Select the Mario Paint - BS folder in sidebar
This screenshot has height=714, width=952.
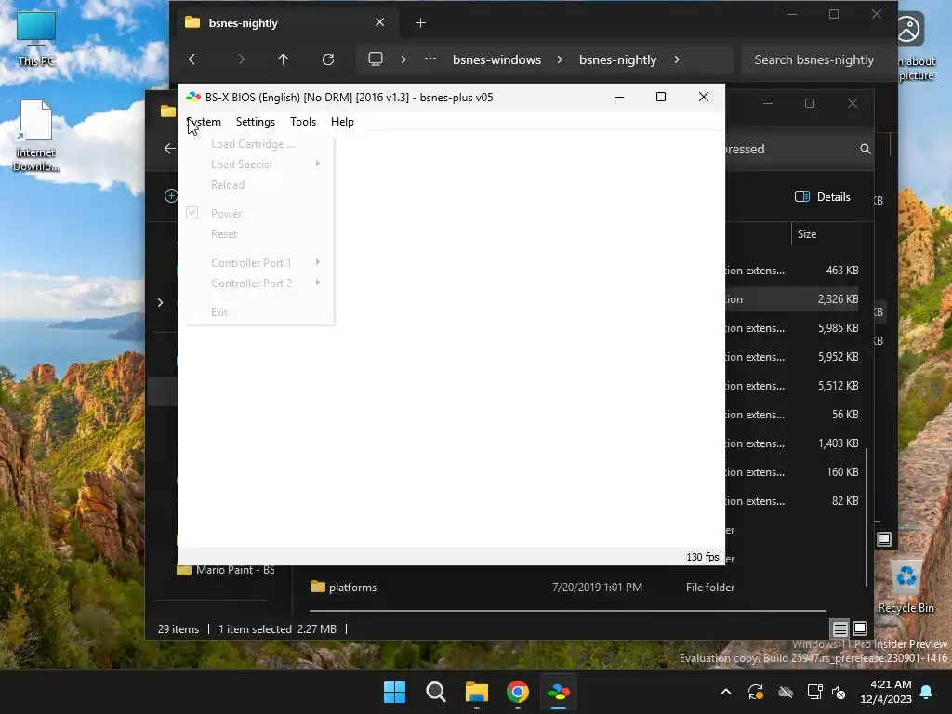[226, 570]
